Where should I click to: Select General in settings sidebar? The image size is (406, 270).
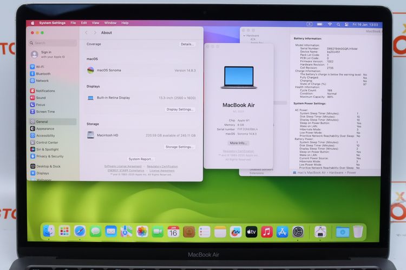coord(53,122)
